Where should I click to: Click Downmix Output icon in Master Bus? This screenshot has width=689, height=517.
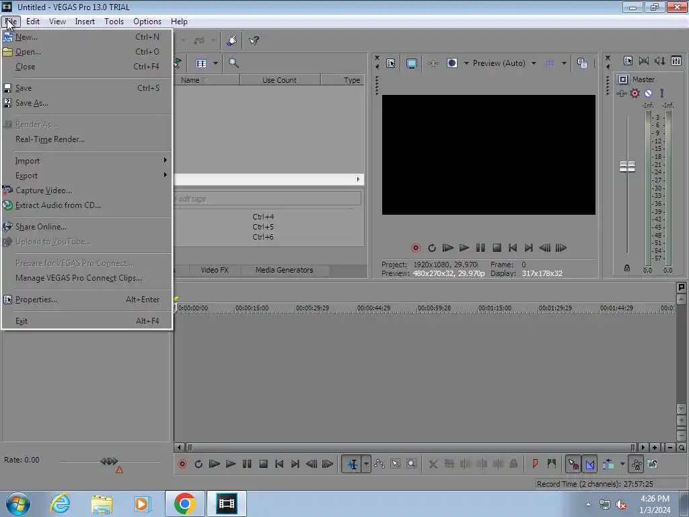(x=644, y=61)
